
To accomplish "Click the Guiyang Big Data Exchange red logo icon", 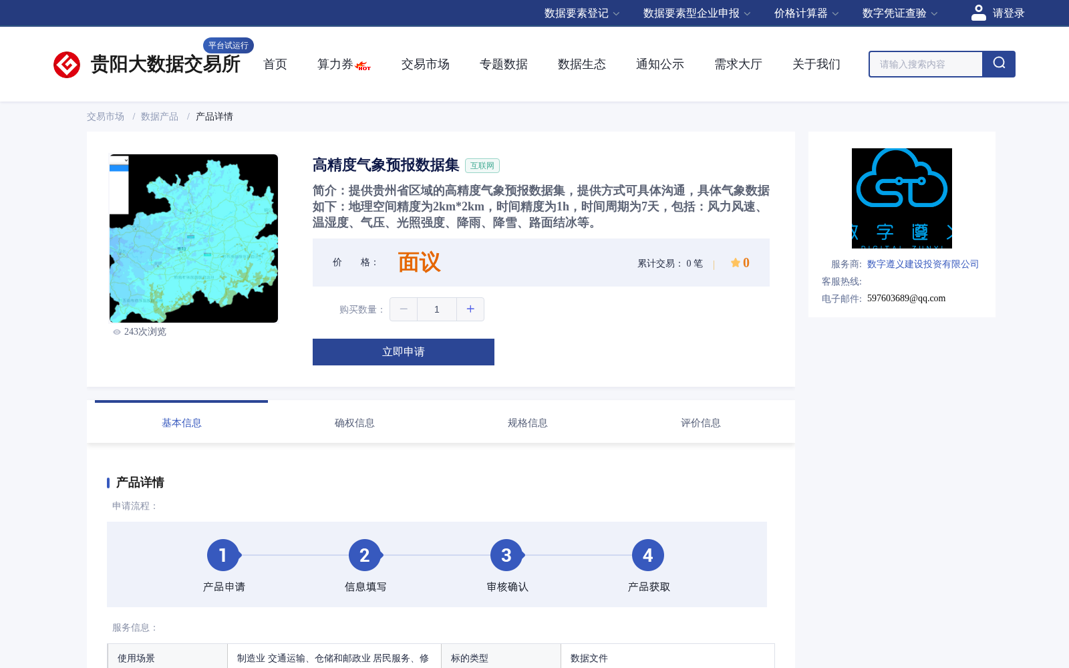I will 67,65.
